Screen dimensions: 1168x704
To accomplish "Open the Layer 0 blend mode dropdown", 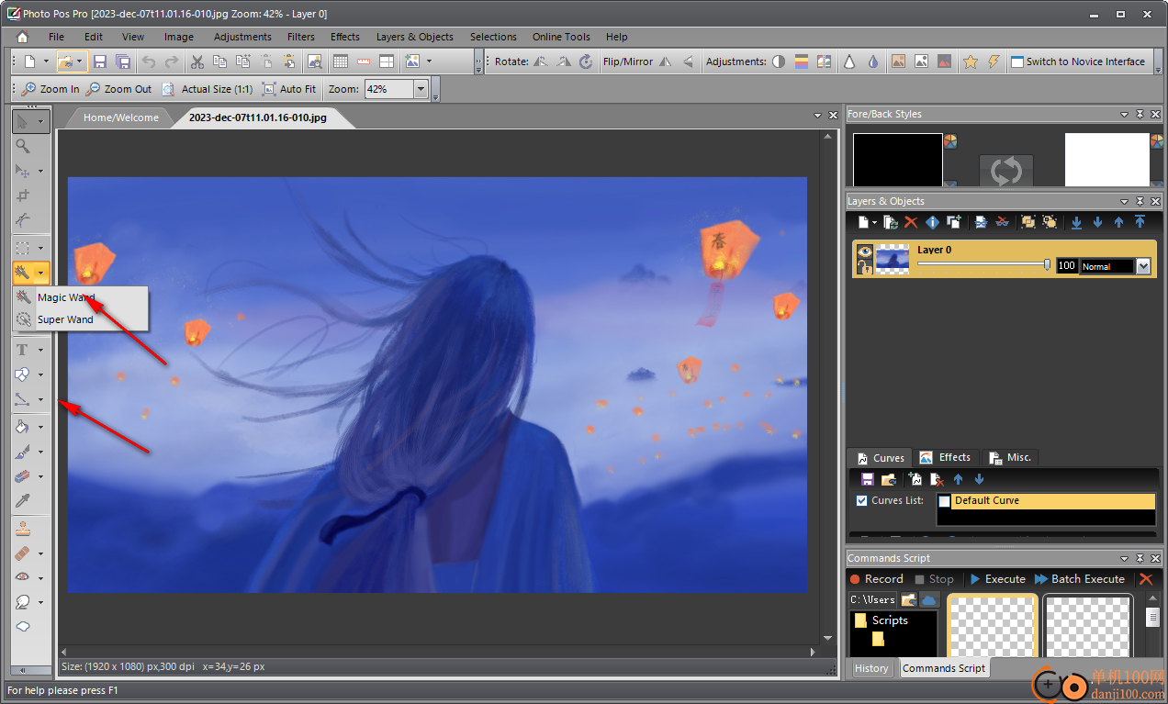I will 1143,266.
